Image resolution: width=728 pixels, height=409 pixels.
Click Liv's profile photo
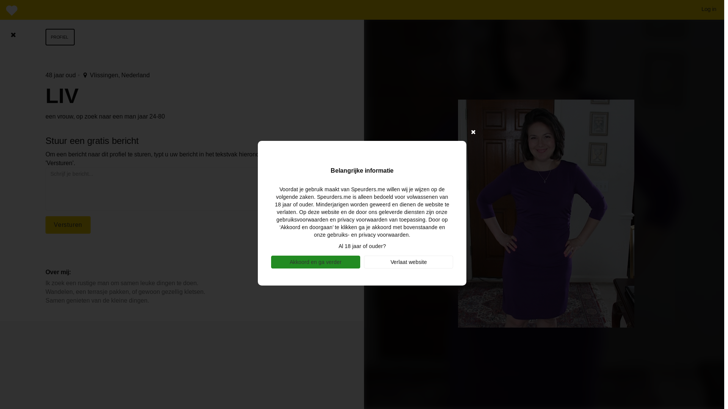point(546,214)
